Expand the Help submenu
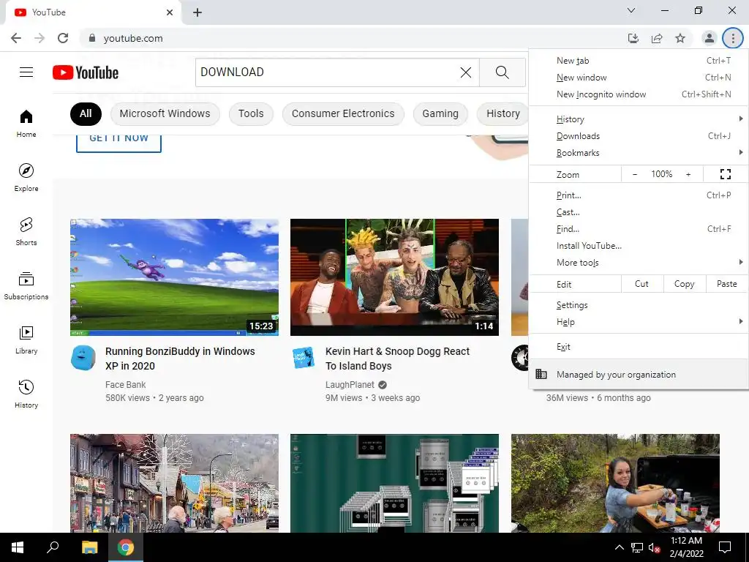Image resolution: width=749 pixels, height=562 pixels. [639, 322]
